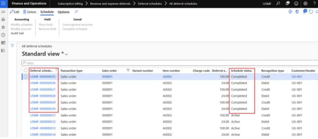Screen dimensions: 318x139
Task: Open Workspaces icon in left sidebar
Action: tap(3, 43)
